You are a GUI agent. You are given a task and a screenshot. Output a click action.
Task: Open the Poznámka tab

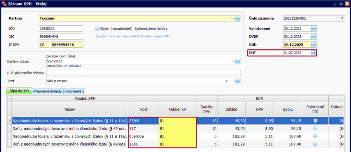pos(74,91)
